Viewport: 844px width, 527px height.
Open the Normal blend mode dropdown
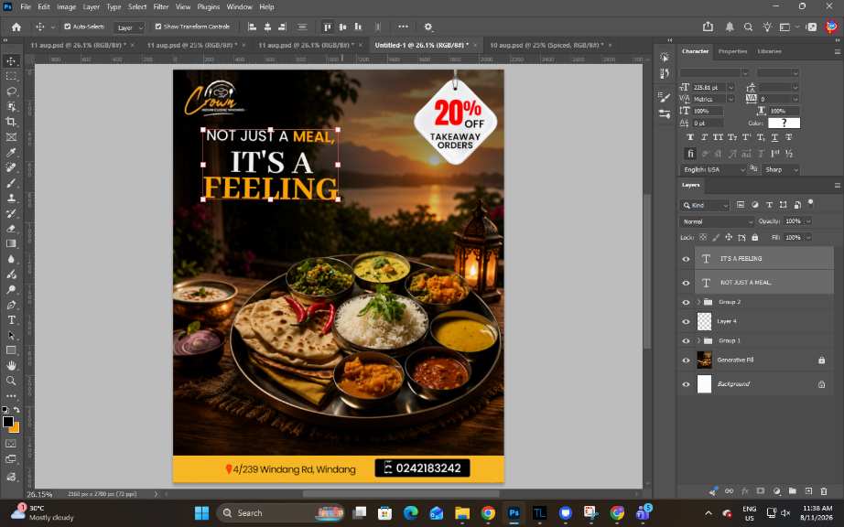717,221
